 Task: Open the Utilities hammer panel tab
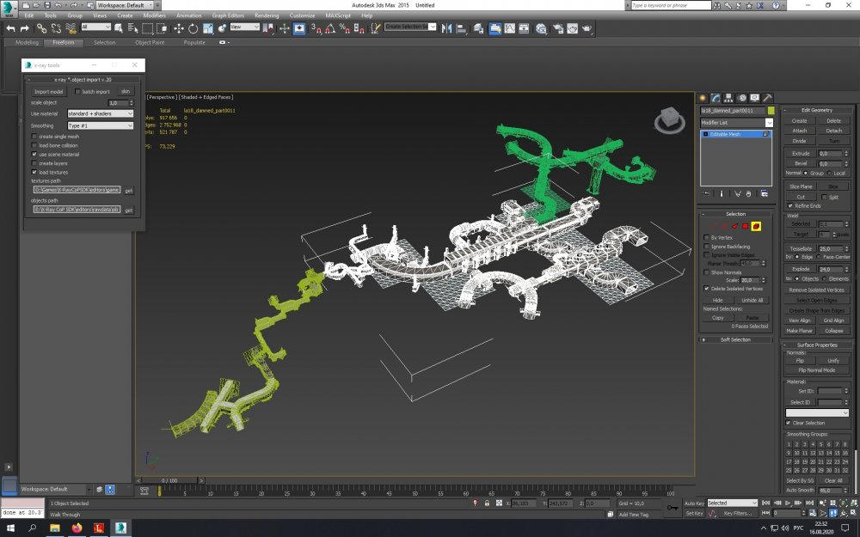tap(767, 98)
